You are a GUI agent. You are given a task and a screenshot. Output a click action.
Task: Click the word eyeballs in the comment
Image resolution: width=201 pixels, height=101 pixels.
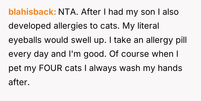pos(25,40)
